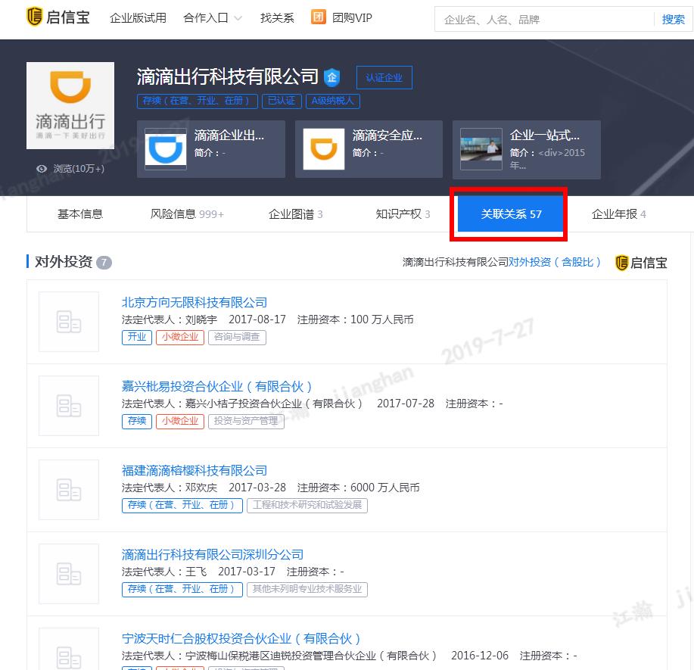This screenshot has height=670, width=694.
Task: Click the eye icon next to 浏览(10万+)
Action: (42, 169)
